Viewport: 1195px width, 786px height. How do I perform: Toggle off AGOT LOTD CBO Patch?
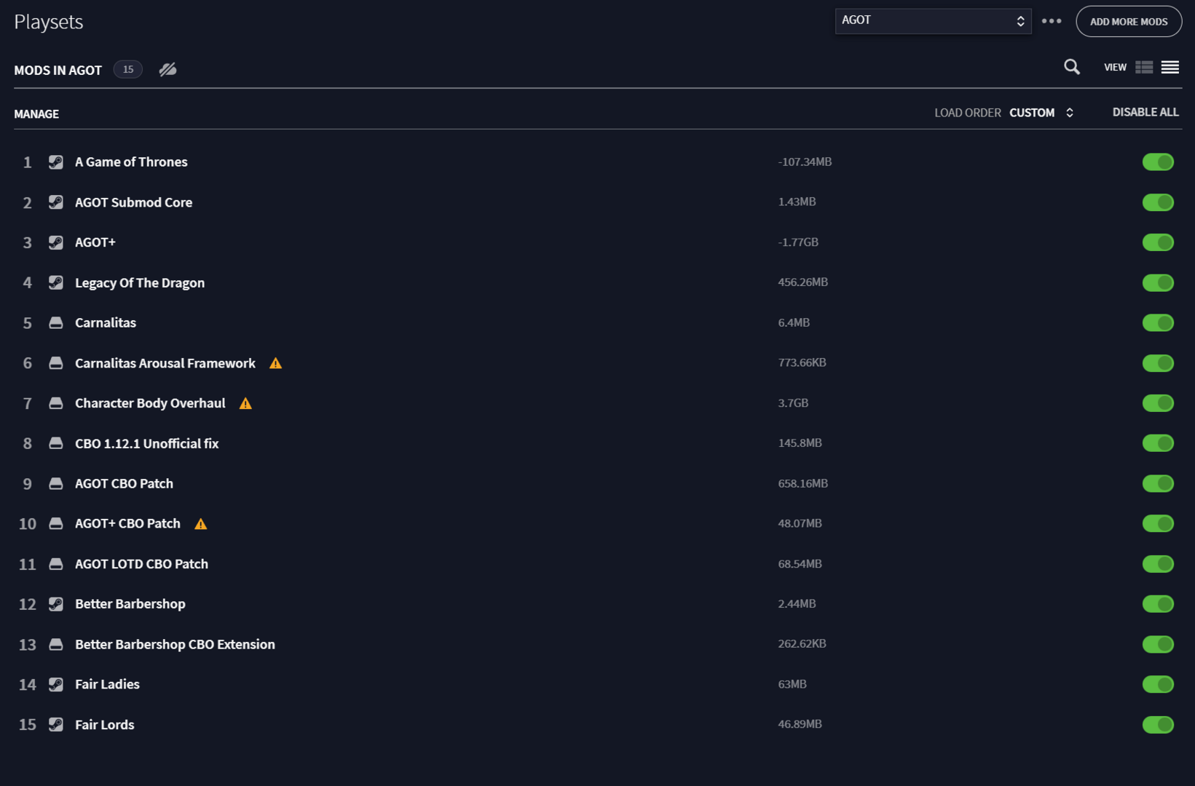point(1158,564)
